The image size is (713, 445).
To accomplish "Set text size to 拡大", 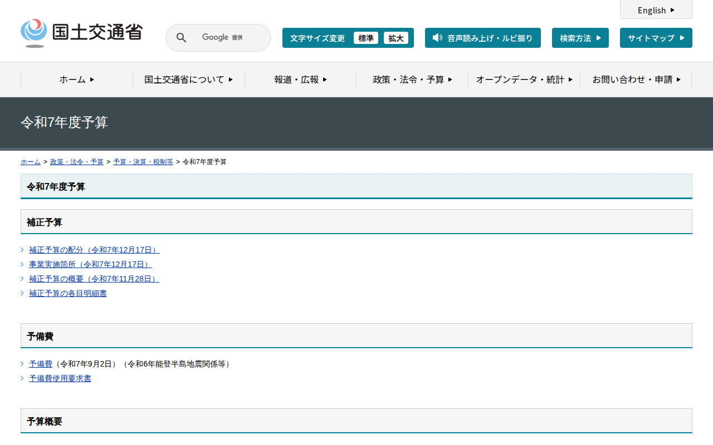I will (396, 38).
